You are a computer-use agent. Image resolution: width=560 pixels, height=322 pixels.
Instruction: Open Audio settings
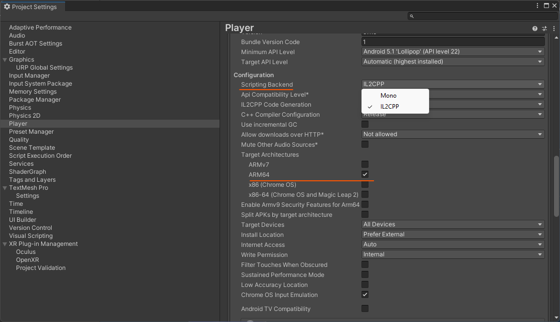(17, 36)
